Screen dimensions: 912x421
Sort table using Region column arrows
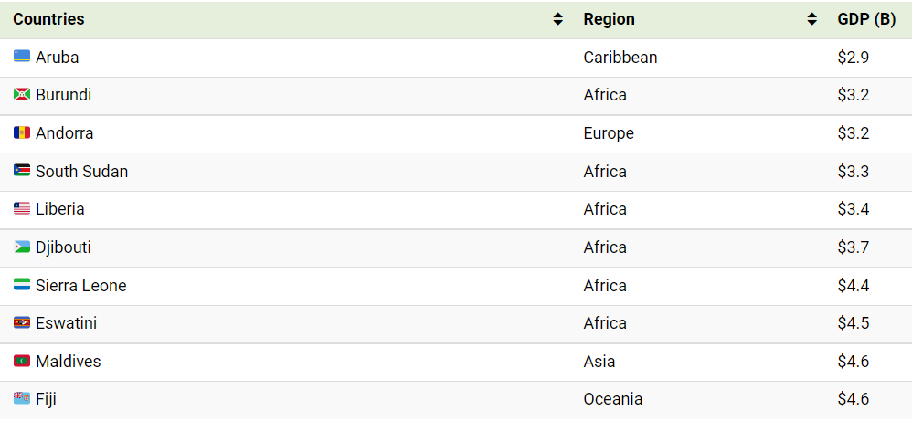click(812, 19)
